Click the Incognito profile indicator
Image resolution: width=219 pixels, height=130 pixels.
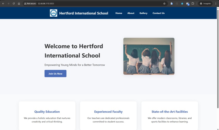(205, 4)
